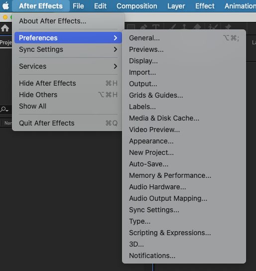Open Output… preferences
Screen dimensions: 256x271
(x=184, y=84)
